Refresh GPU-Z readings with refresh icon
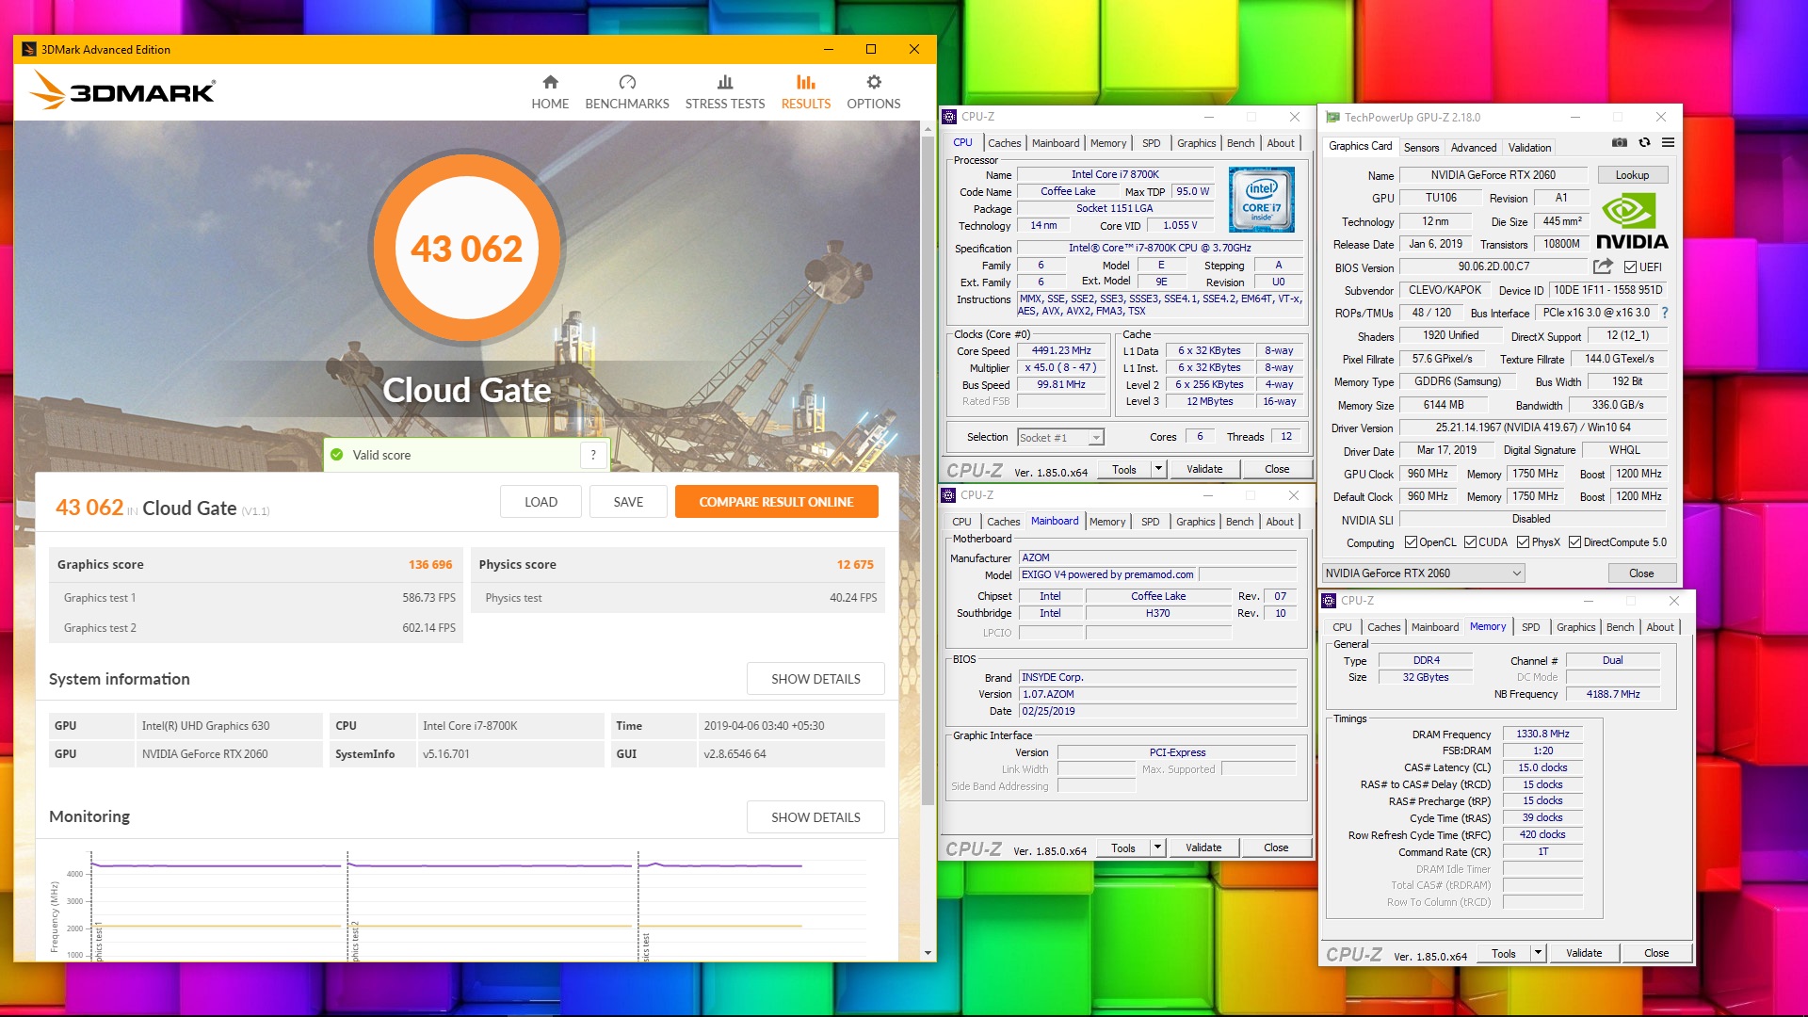This screenshot has height=1017, width=1808. tap(1644, 143)
